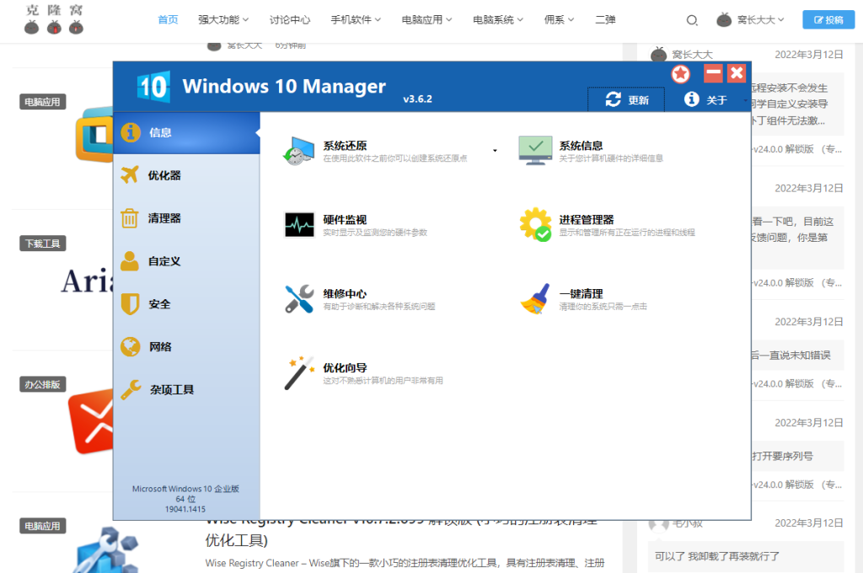
Task: Close the Windows 10 Manager window
Action: tap(737, 72)
